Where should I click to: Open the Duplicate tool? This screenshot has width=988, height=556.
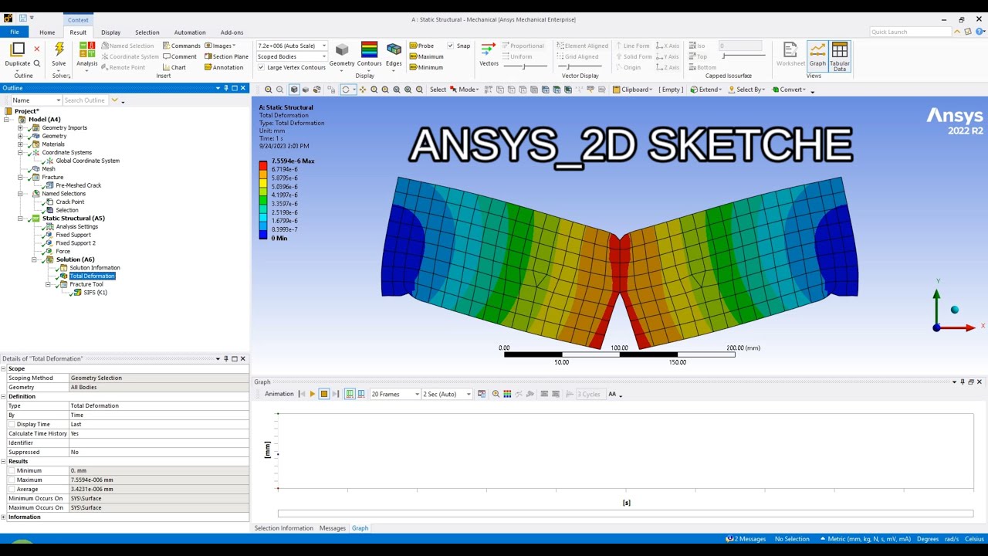(17, 54)
